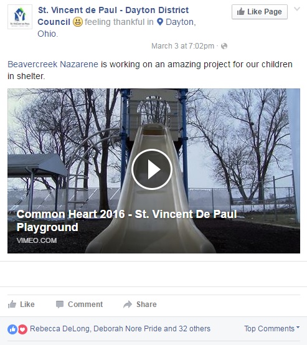The height and width of the screenshot is (345, 307).
Task: Click the location pin icon beside Dayton
Action: [160, 22]
